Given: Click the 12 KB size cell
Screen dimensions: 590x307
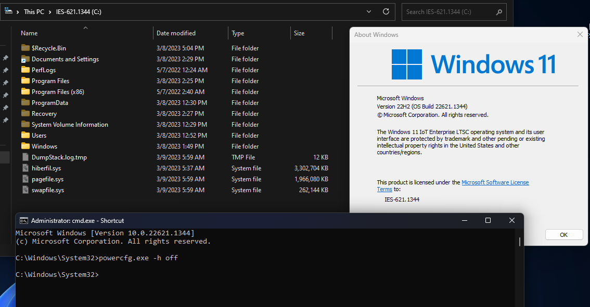Looking at the screenshot, I should click(320, 157).
